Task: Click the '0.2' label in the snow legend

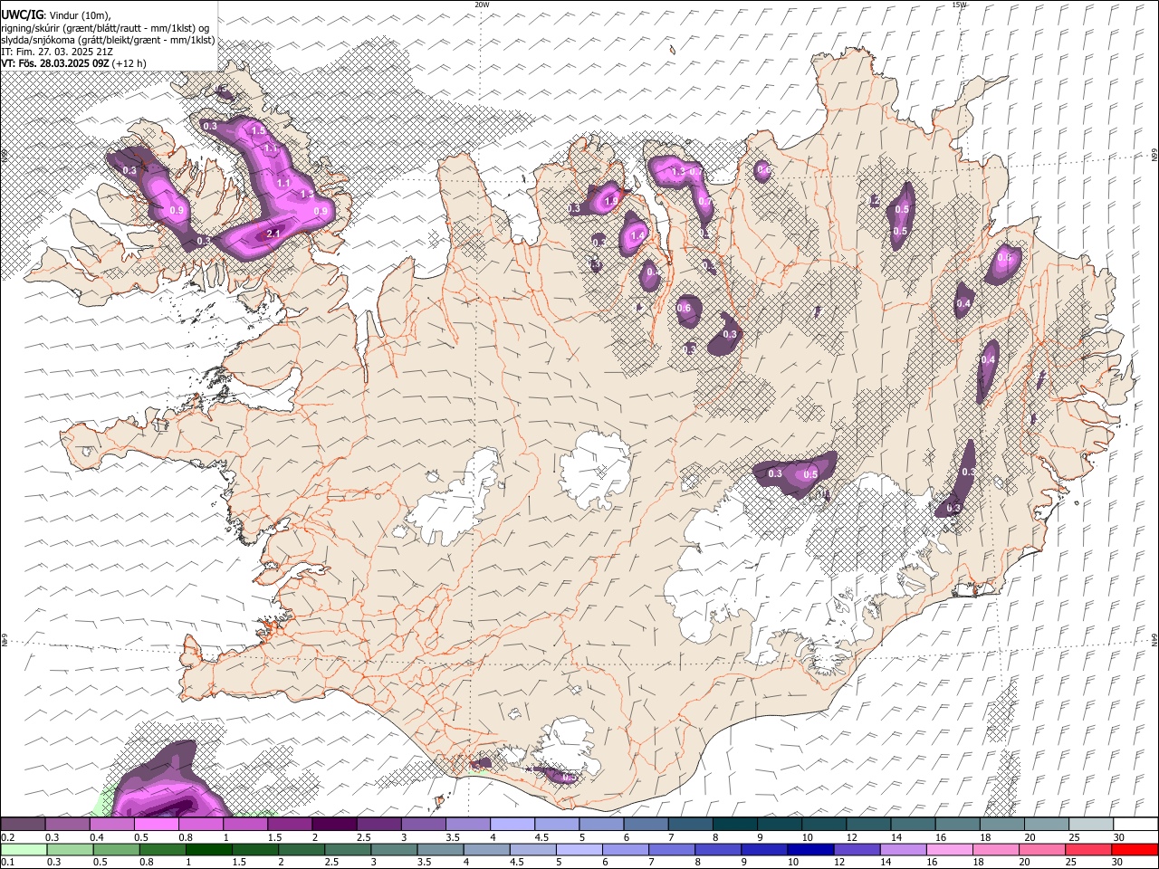Action: [7, 837]
